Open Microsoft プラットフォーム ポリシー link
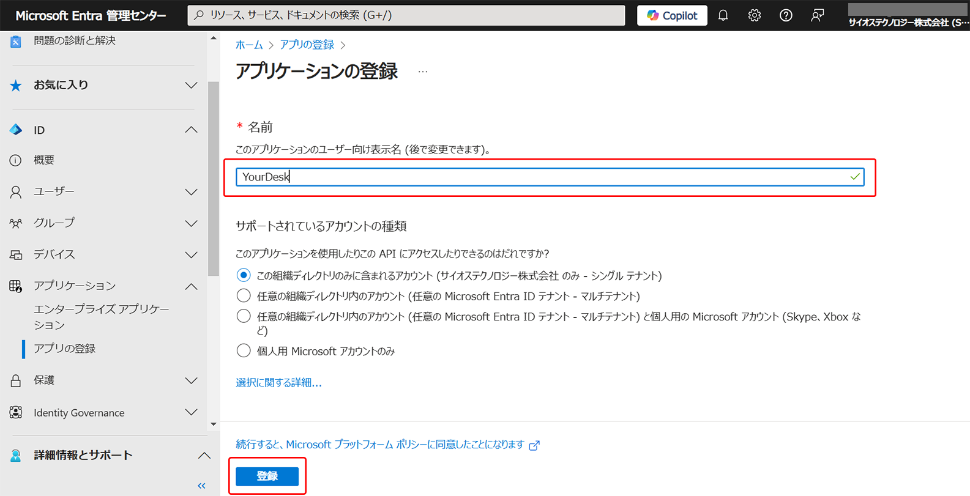This screenshot has height=496, width=970. [x=380, y=445]
